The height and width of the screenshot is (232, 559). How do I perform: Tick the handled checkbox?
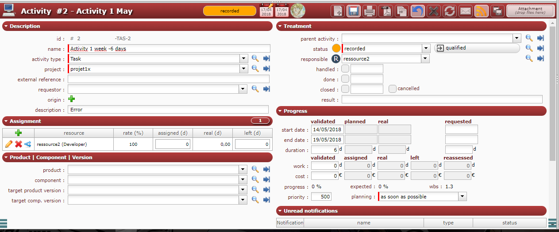[345, 69]
